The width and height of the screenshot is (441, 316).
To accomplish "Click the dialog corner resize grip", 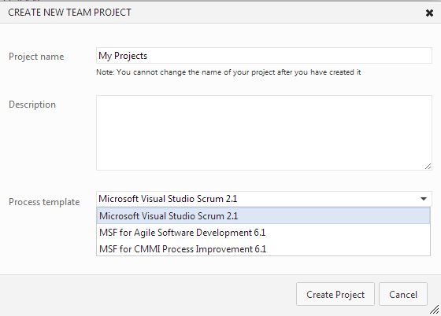I will tap(435, 310).
